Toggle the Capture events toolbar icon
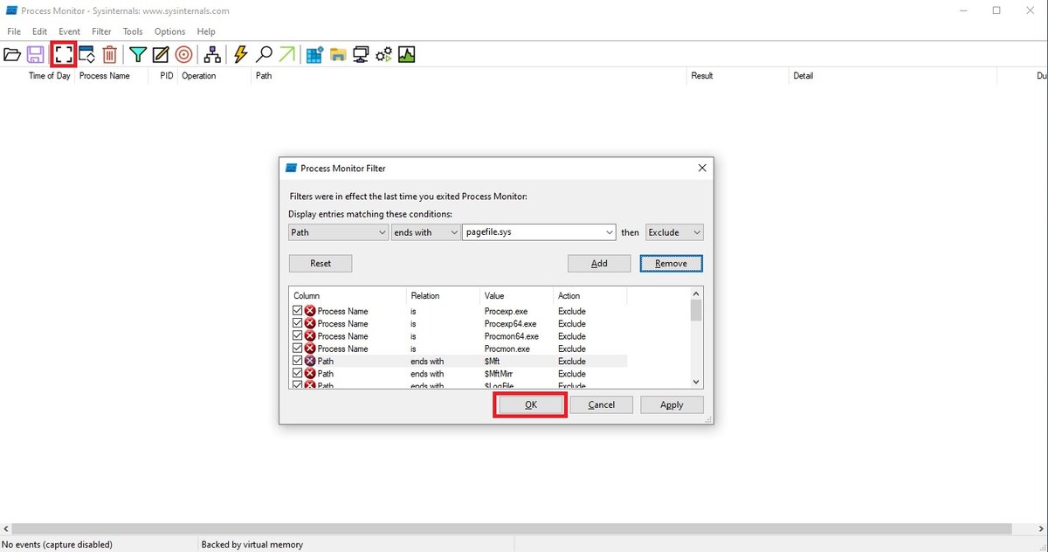 point(63,55)
